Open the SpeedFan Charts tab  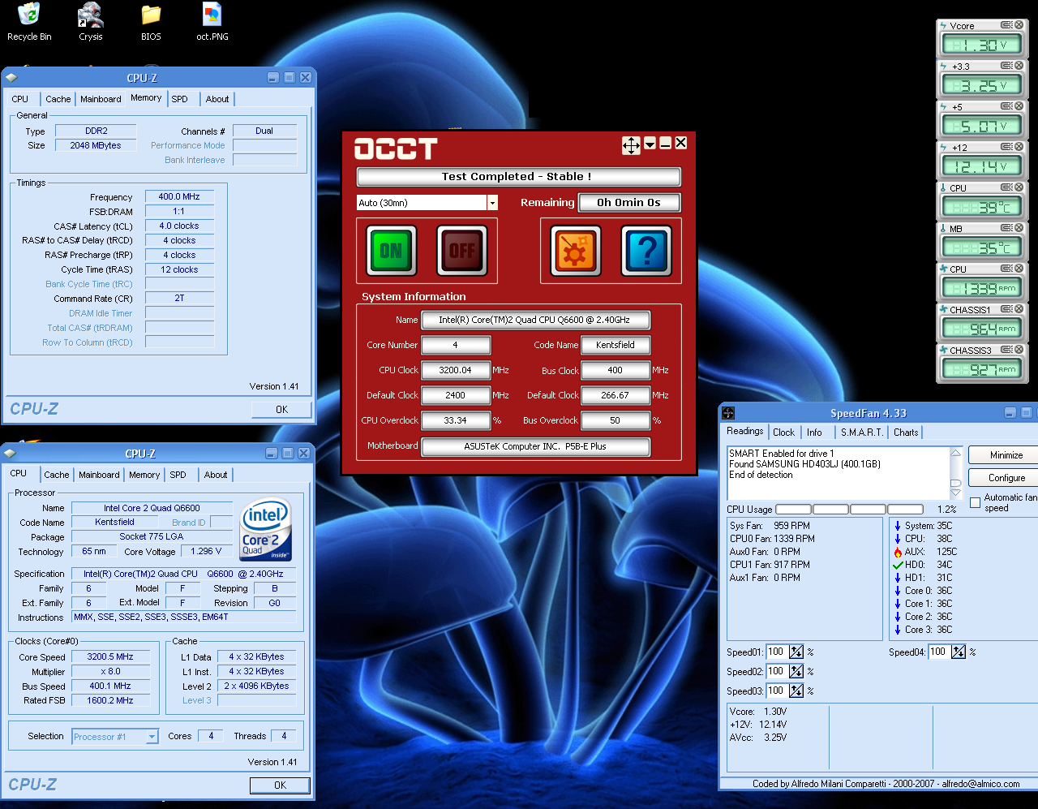906,432
